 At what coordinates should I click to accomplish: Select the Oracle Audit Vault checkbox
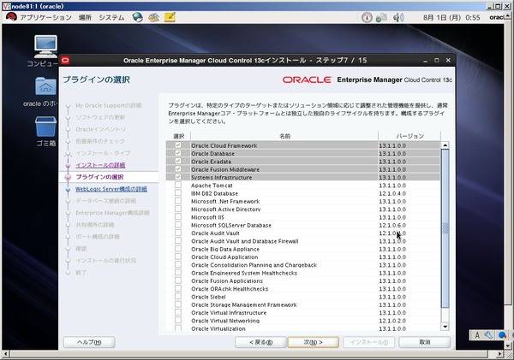[x=178, y=233]
